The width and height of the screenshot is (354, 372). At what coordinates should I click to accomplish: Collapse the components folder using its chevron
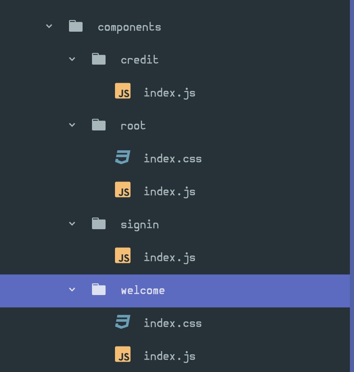[49, 26]
